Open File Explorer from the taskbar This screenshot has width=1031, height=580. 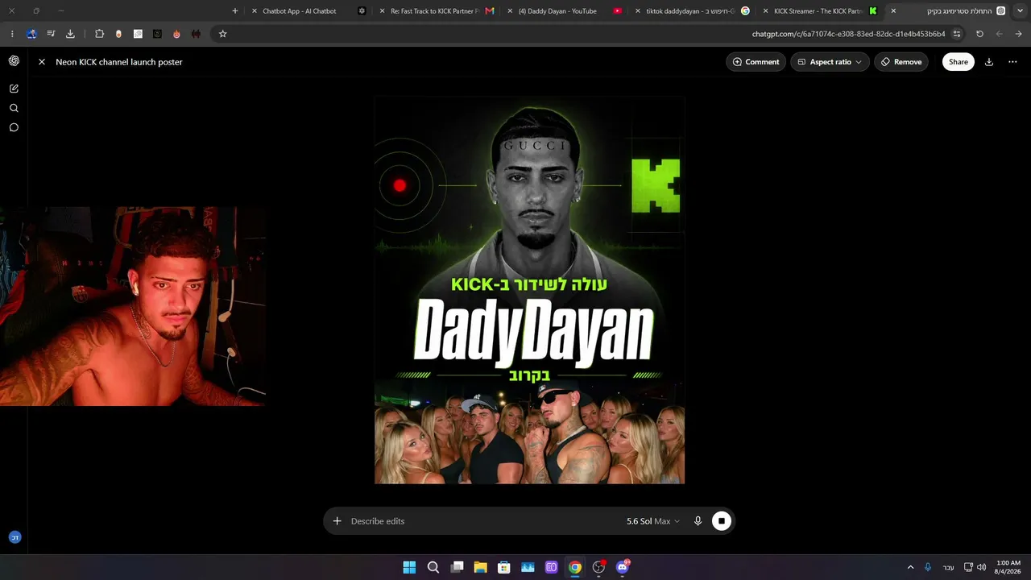point(480,567)
